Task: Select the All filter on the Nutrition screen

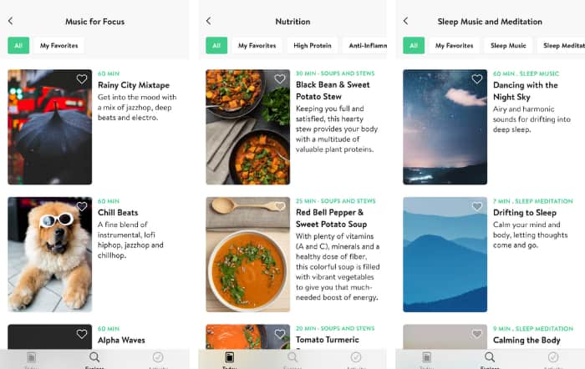Action: click(x=216, y=45)
